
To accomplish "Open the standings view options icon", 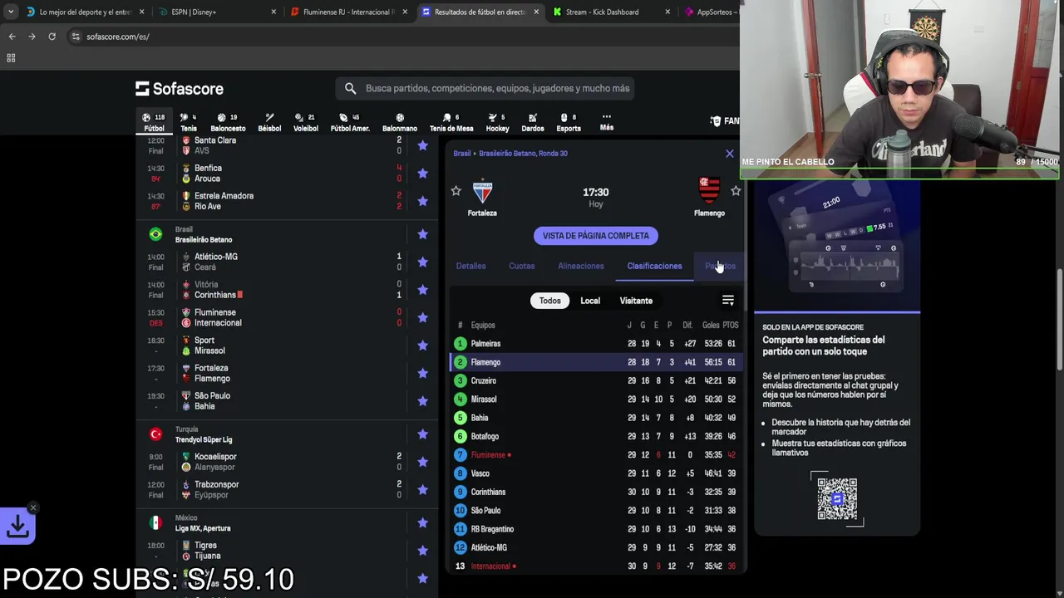I will click(728, 301).
